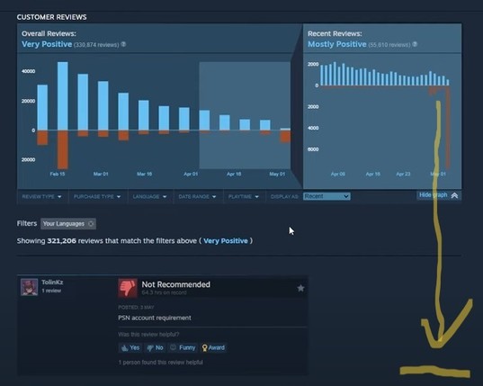Click the orange negative bar at May 01 in overall graph

click(285, 137)
